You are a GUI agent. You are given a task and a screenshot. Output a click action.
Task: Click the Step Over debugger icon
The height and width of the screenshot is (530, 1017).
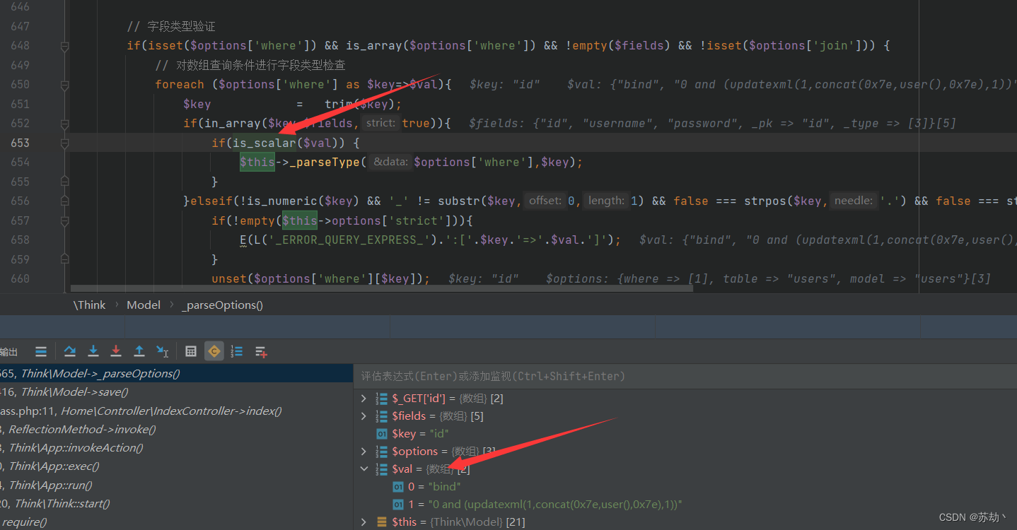[69, 351]
